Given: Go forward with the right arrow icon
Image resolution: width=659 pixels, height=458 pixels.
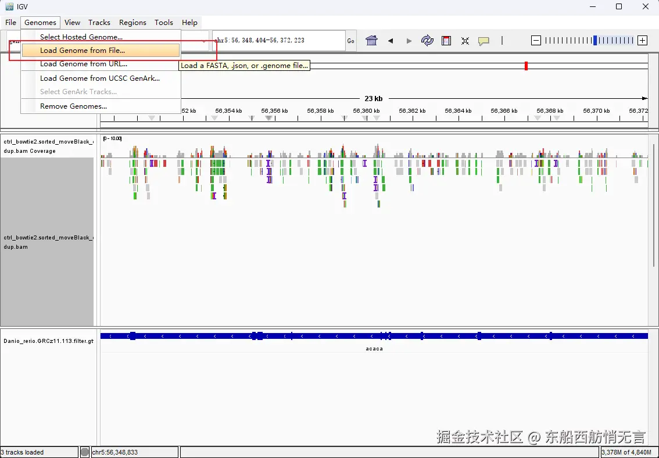Looking at the screenshot, I should tap(409, 41).
